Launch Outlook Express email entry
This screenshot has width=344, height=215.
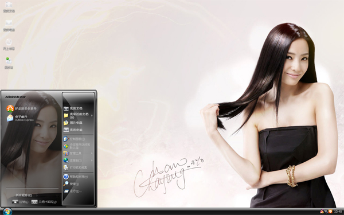click(20, 118)
